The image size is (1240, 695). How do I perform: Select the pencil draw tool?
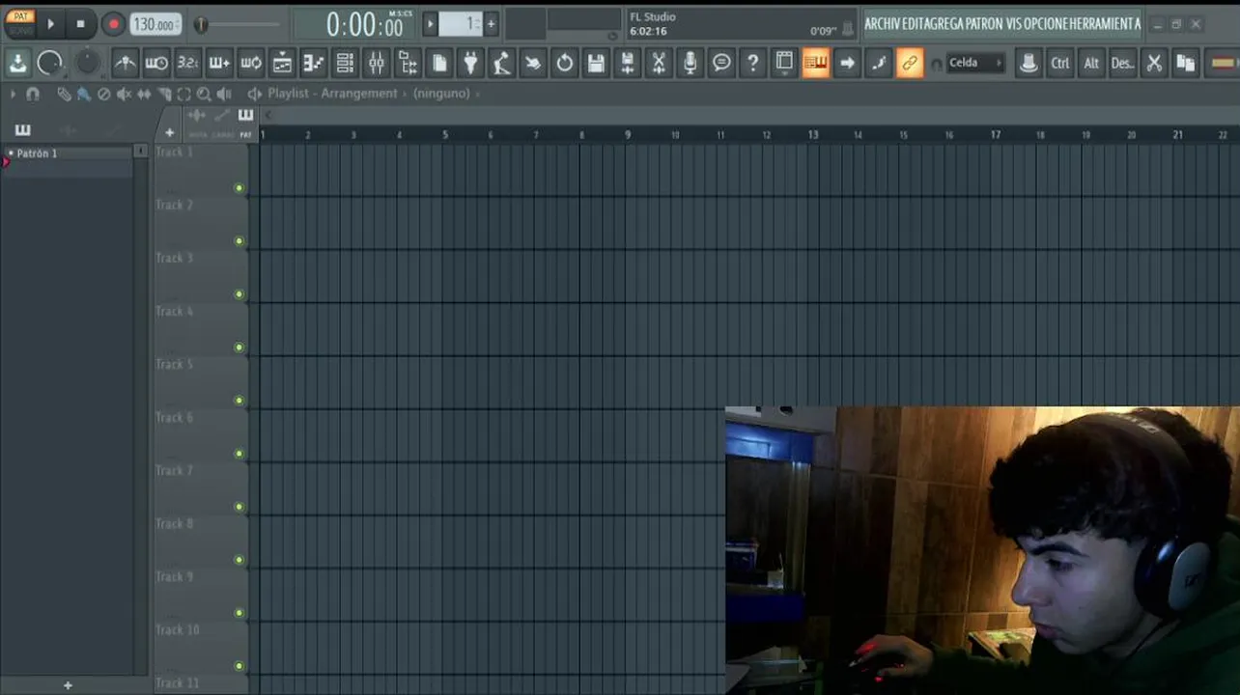[x=64, y=94]
